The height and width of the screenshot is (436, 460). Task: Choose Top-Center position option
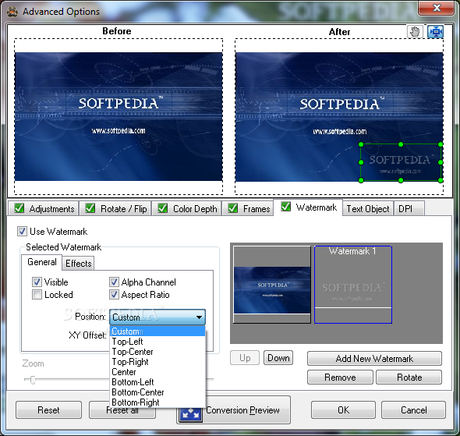pyautogui.click(x=157, y=352)
